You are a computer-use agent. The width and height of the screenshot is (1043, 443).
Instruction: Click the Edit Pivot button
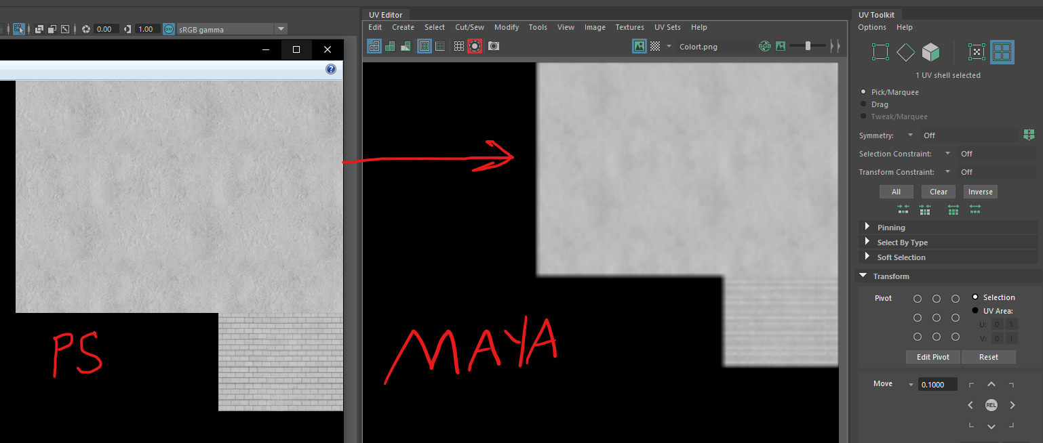pos(932,357)
